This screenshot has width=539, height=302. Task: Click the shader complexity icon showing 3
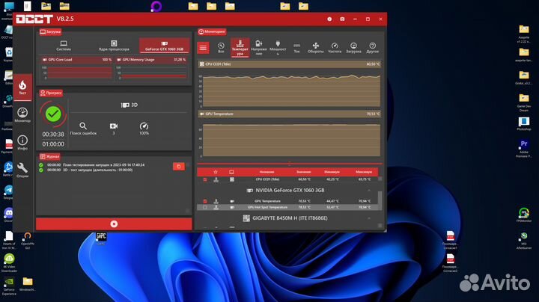(114, 126)
